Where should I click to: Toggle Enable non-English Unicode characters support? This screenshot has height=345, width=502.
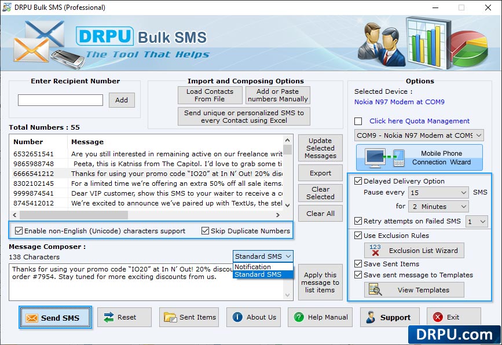(x=19, y=231)
